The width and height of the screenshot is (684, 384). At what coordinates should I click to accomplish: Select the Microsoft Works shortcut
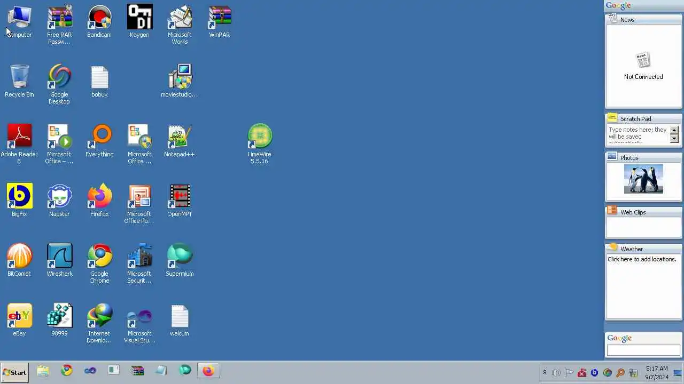pos(180,25)
